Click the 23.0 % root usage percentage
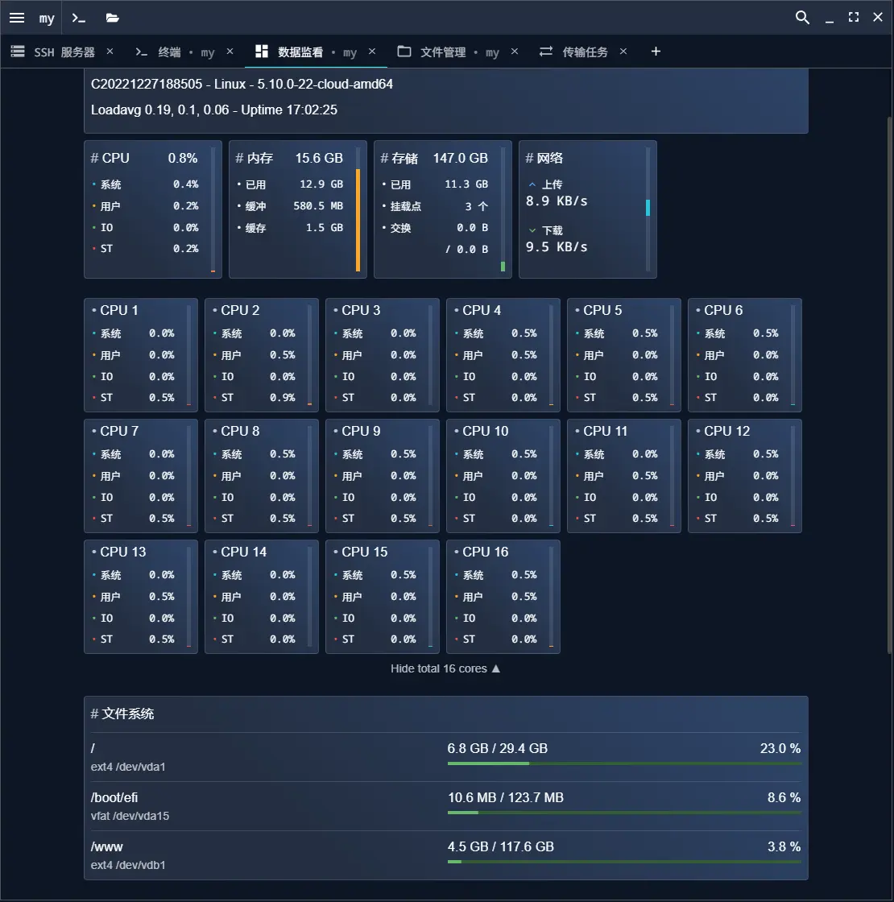Image resolution: width=894 pixels, height=902 pixels. click(780, 748)
